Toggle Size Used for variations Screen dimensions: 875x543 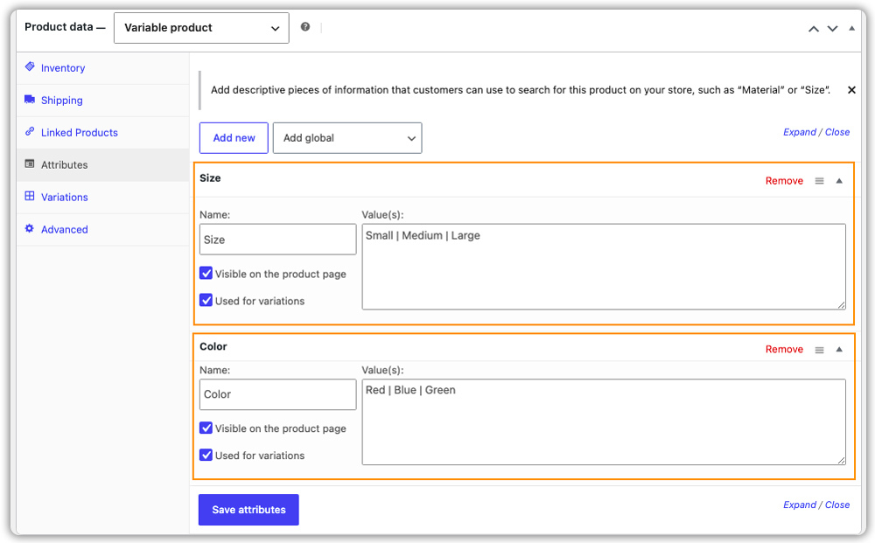coord(206,301)
